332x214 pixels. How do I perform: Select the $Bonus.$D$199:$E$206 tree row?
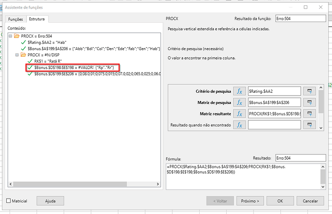pos(97,74)
